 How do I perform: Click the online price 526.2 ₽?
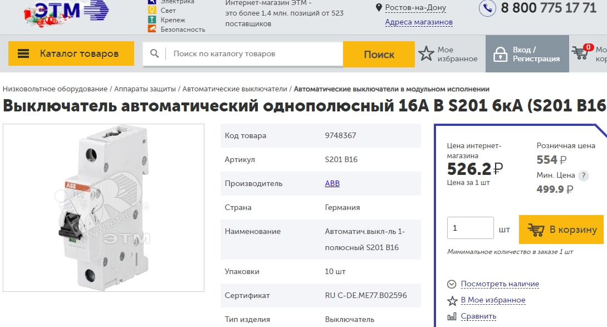click(474, 169)
